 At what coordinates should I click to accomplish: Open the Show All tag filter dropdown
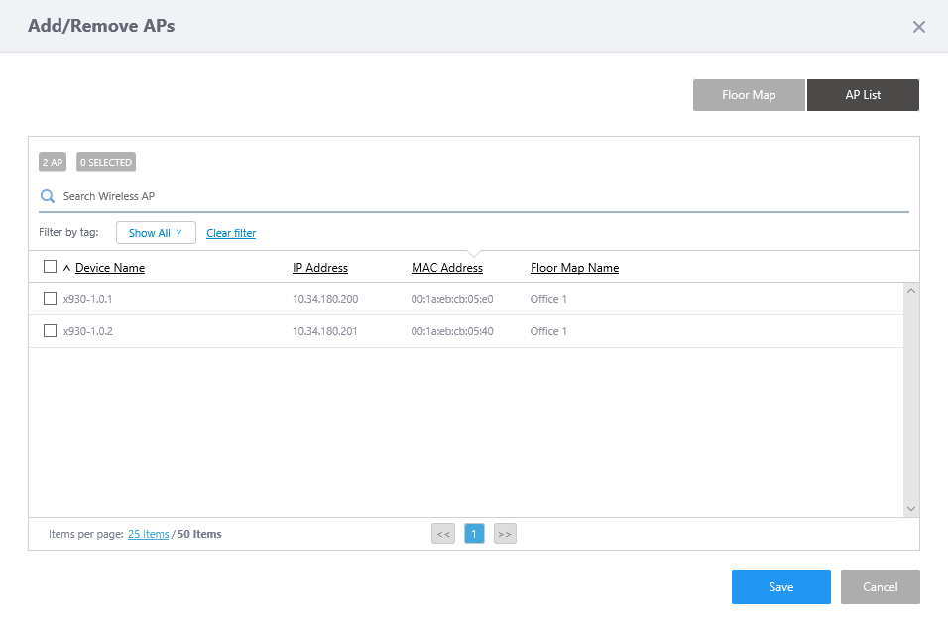coord(156,233)
